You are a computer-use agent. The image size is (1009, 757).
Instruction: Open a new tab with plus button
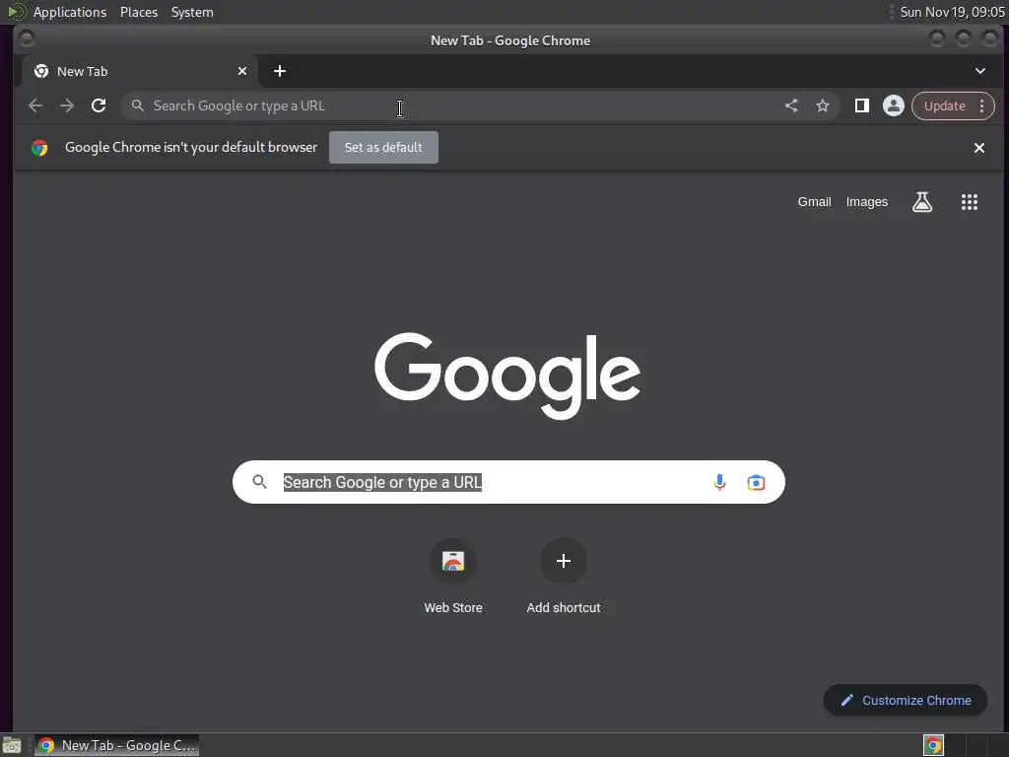[279, 71]
